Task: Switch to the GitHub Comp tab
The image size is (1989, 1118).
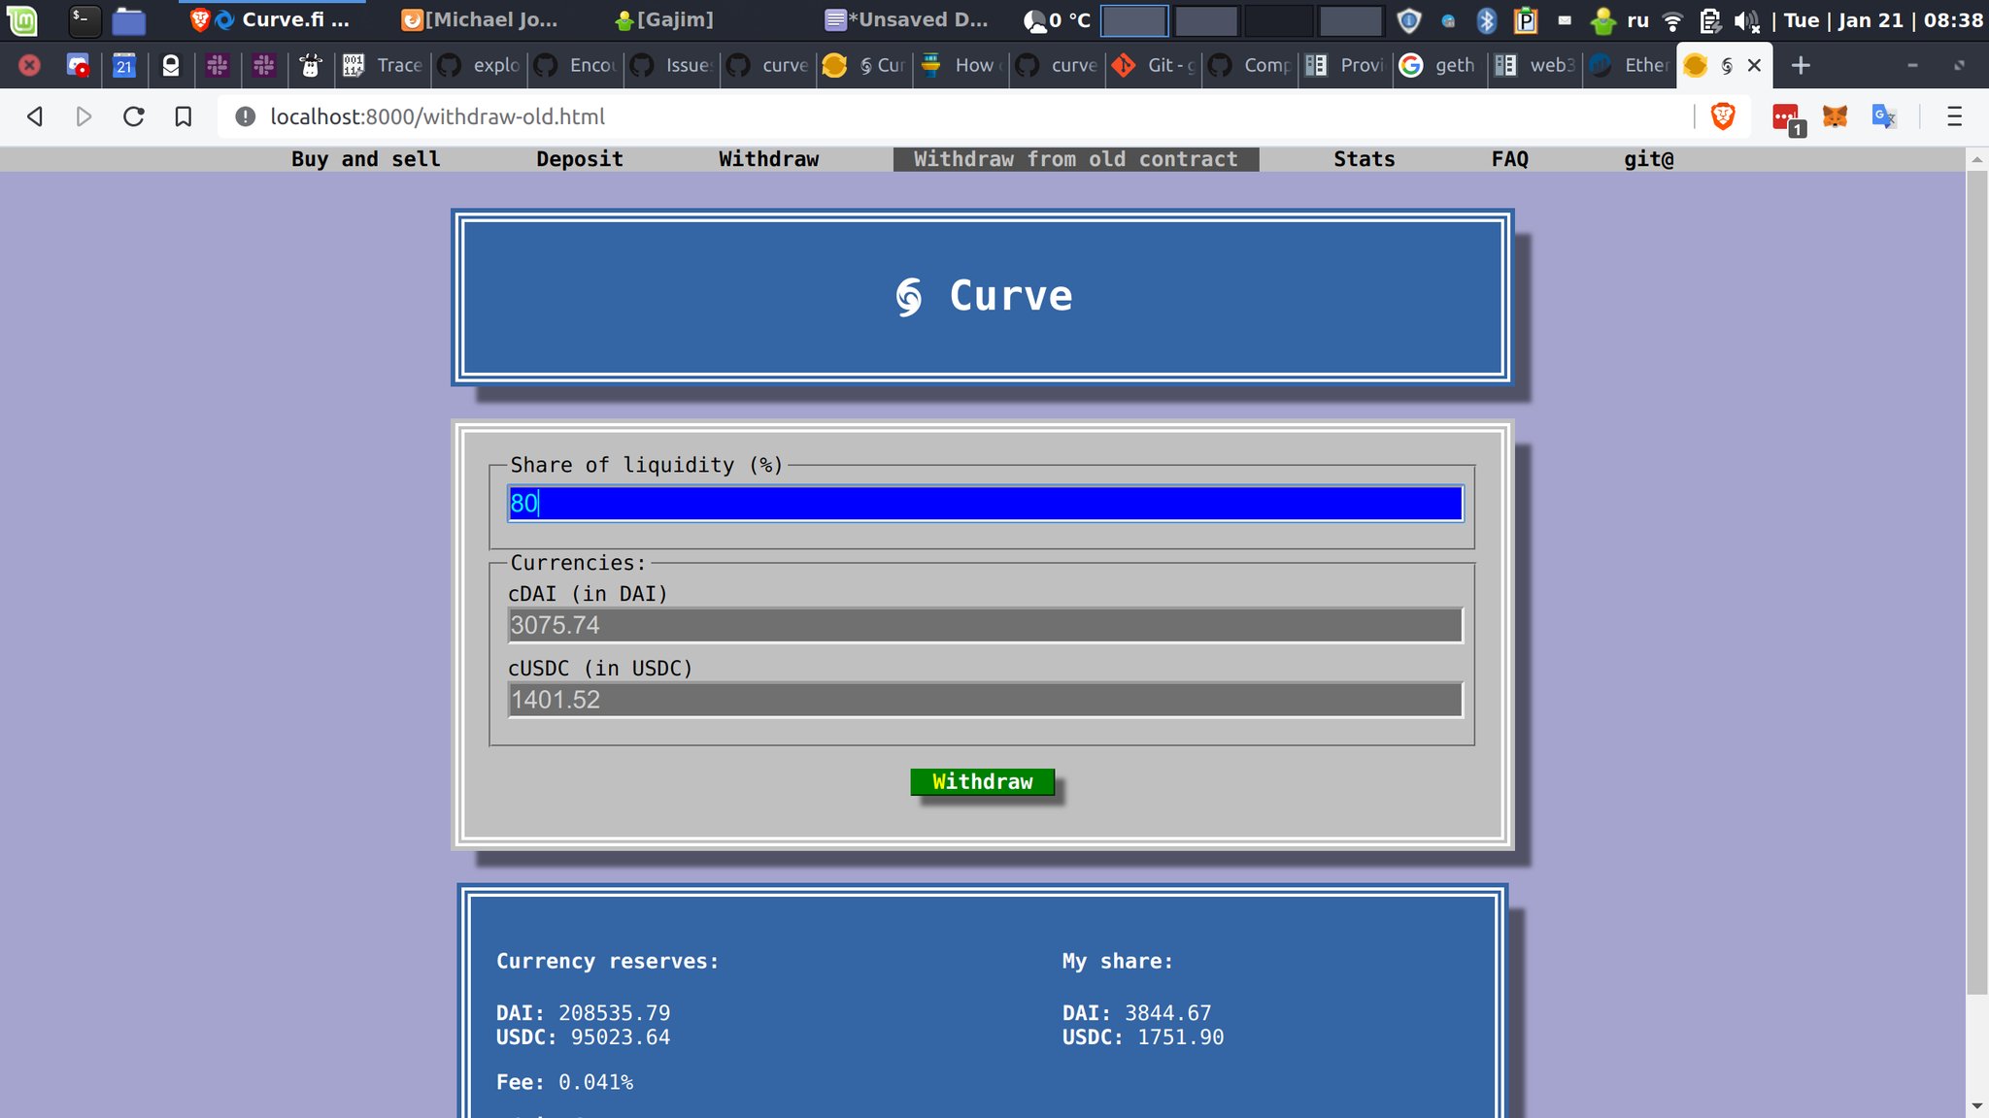Action: (1250, 65)
